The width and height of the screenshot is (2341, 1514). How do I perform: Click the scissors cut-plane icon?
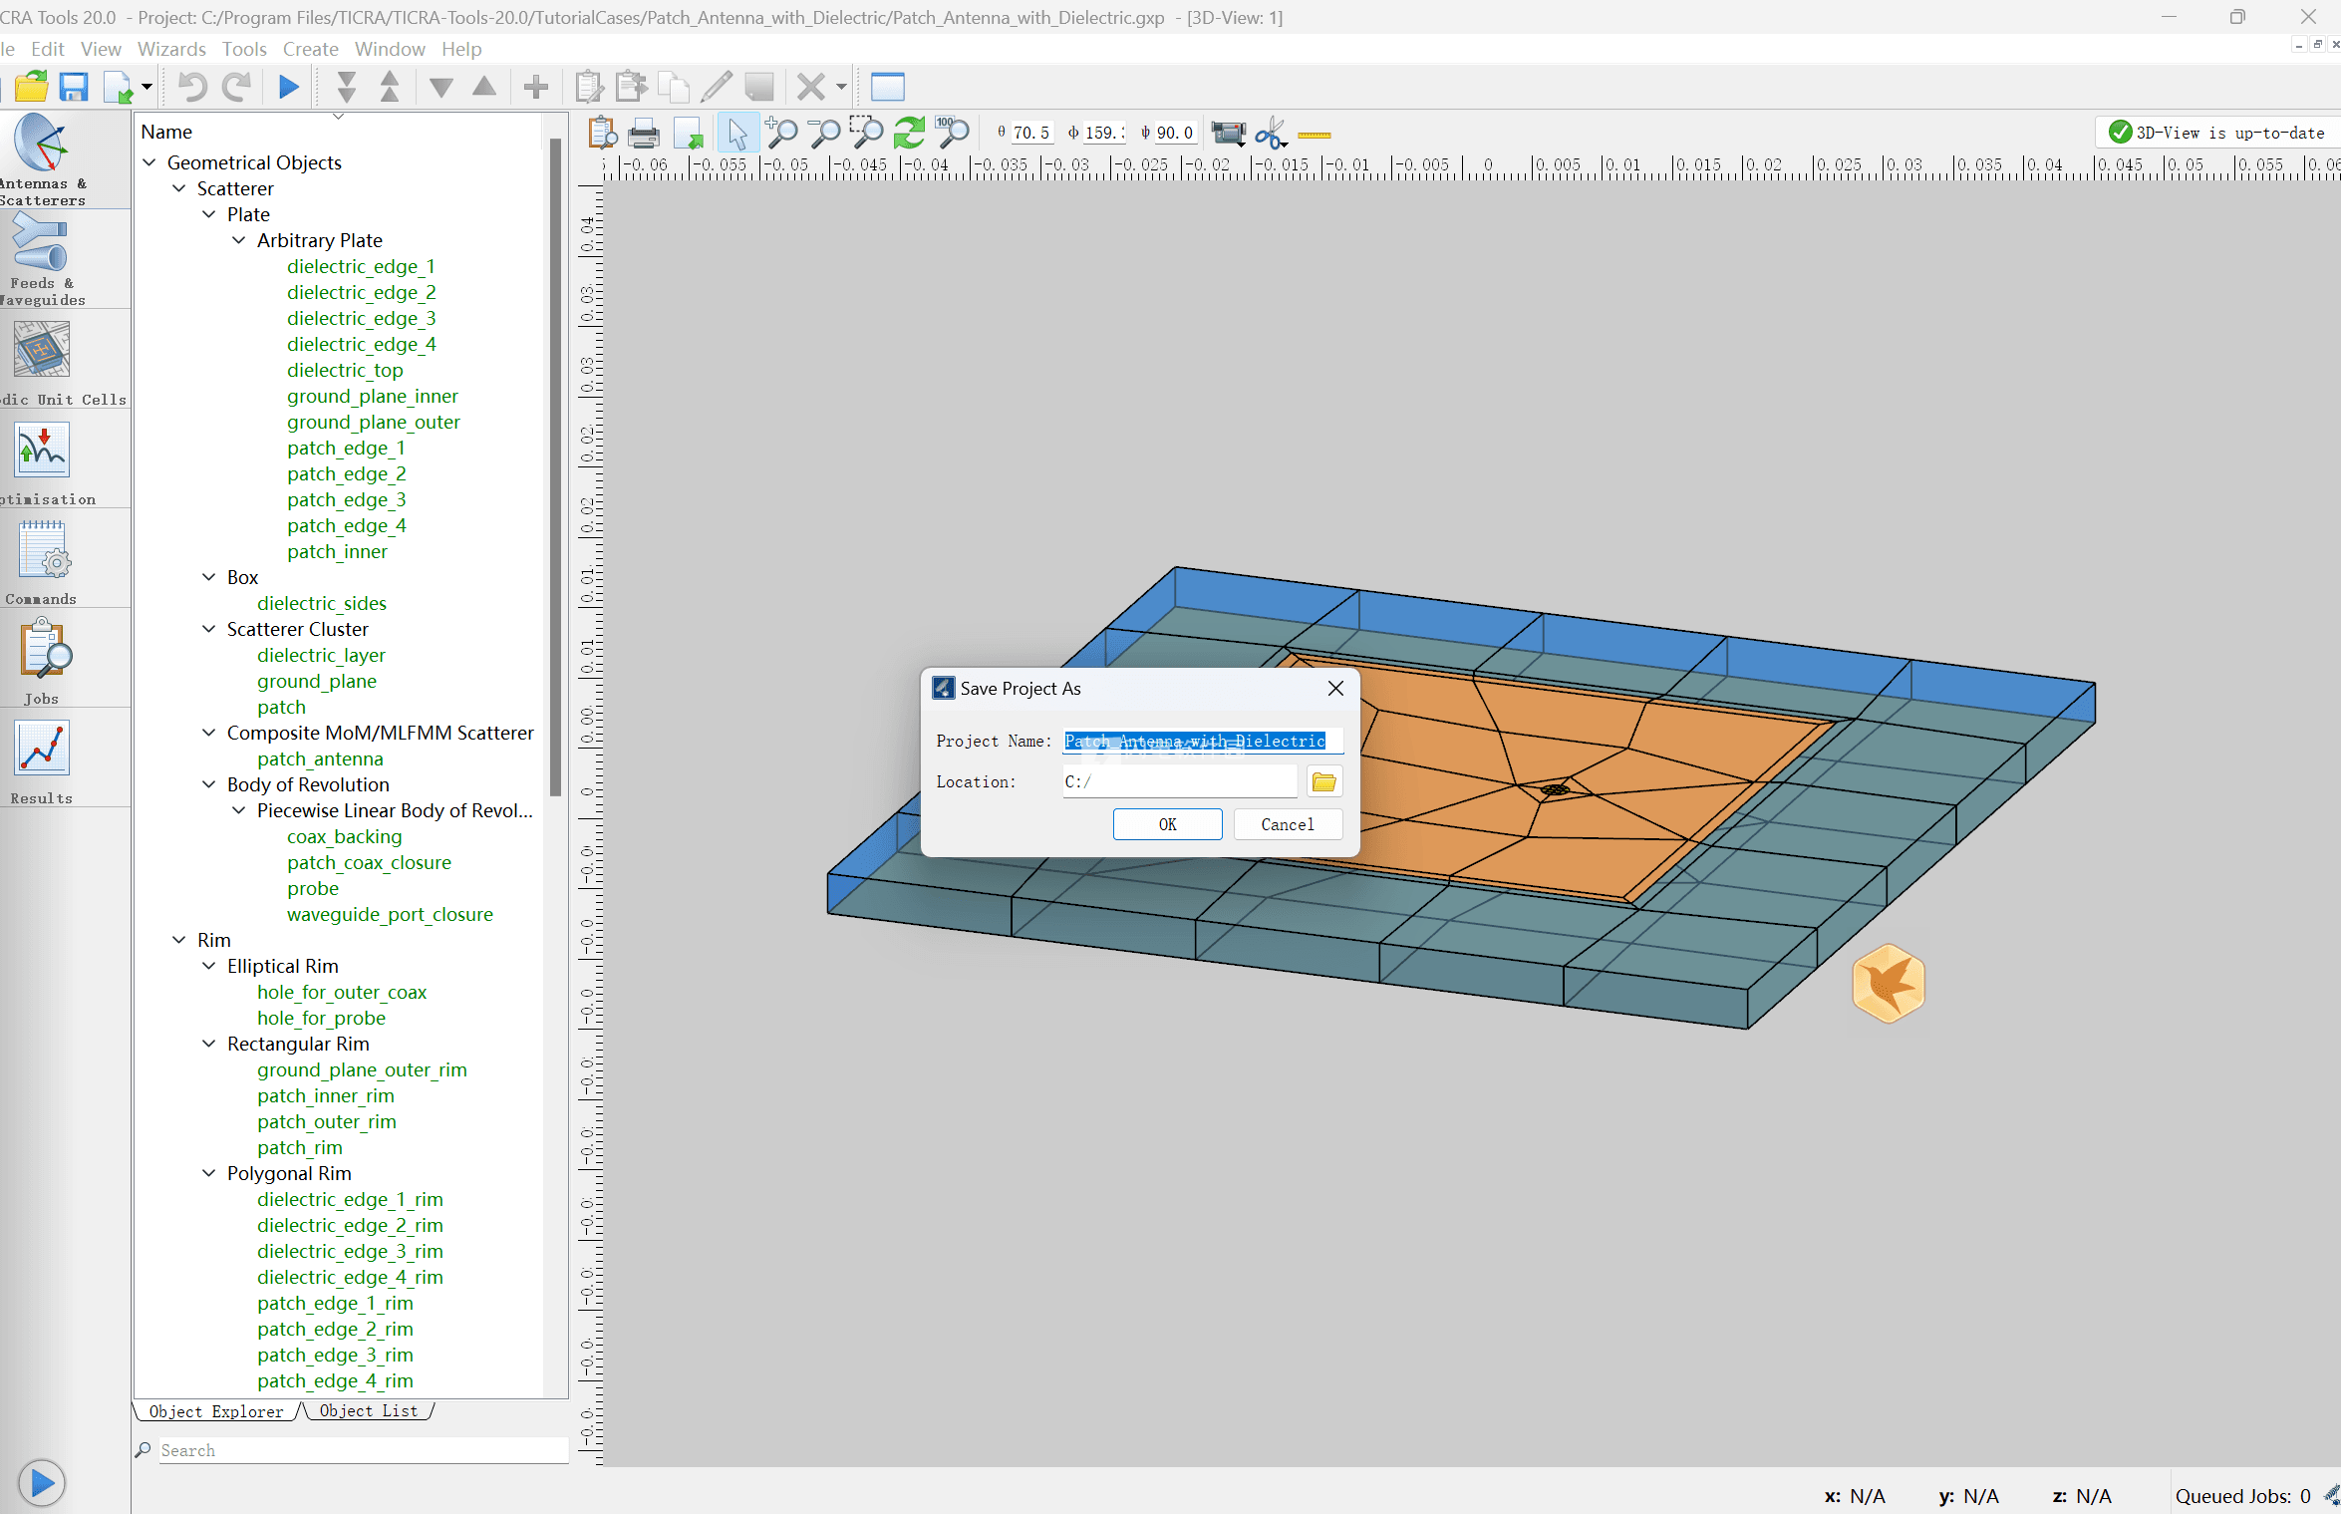click(x=1271, y=133)
